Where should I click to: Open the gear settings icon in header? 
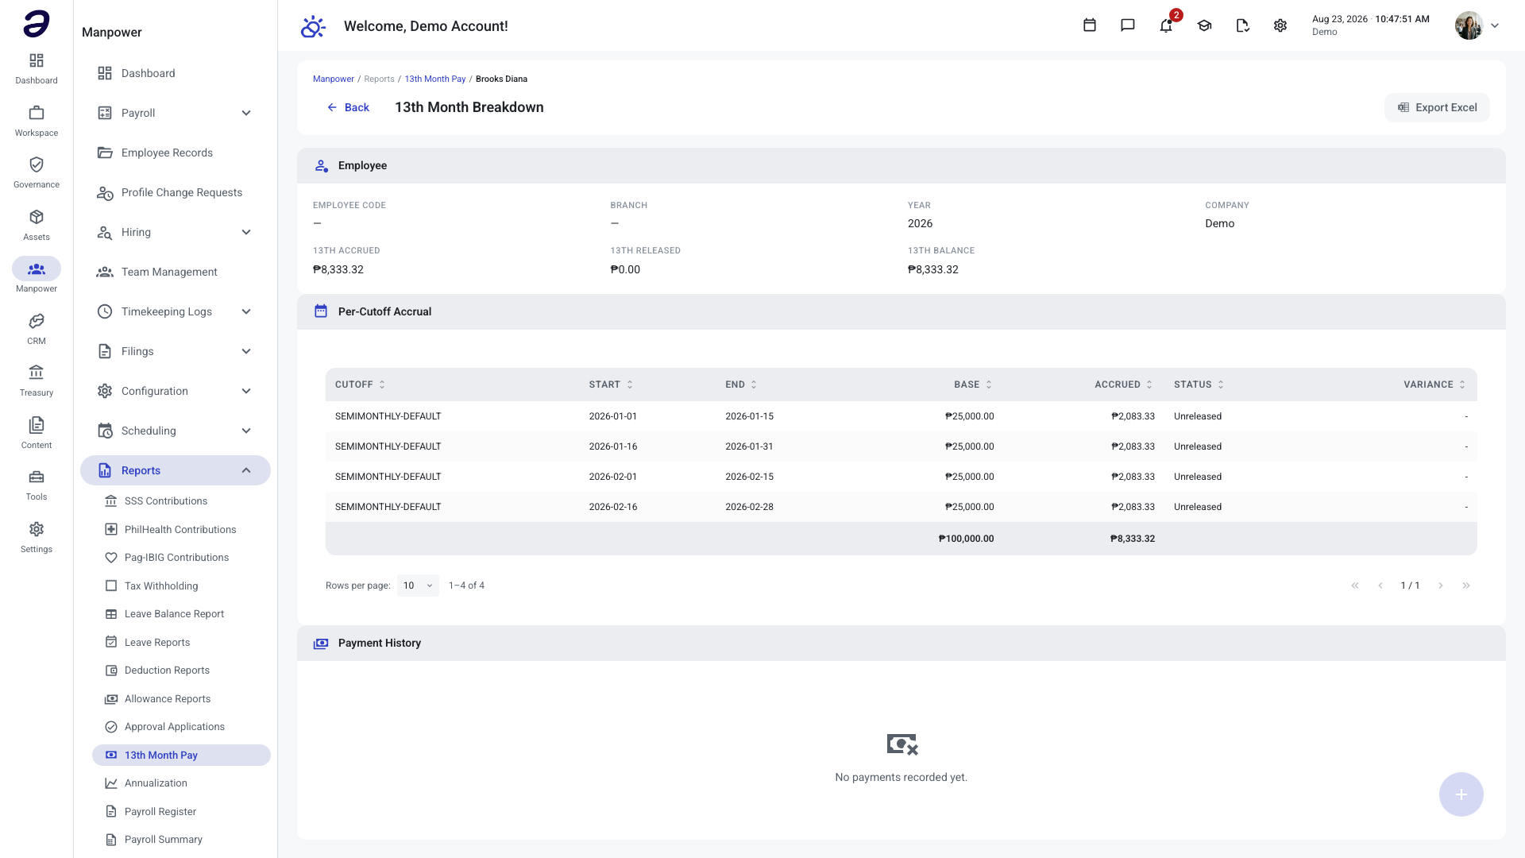1280,25
